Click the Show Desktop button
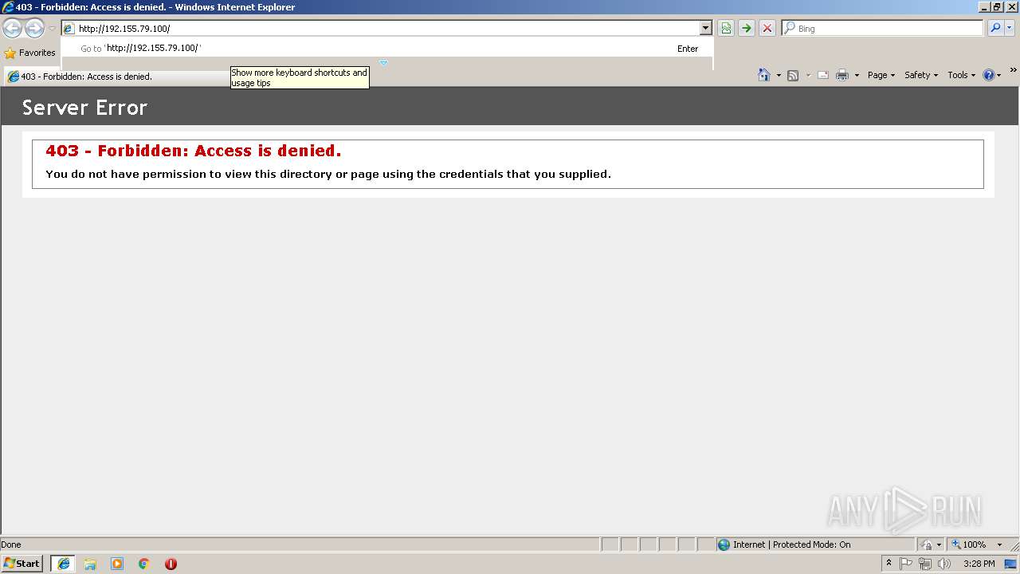The image size is (1020, 574). pos(1011,564)
